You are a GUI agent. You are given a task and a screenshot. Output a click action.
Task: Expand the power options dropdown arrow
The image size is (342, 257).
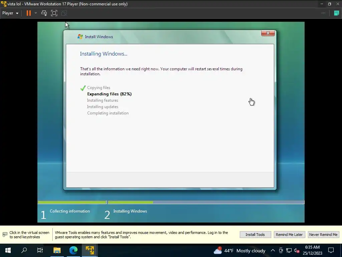[x=36, y=13]
